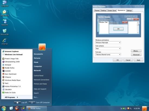The width and height of the screenshot is (149, 111).
Task: Open Help and Support
Action: 40,89
